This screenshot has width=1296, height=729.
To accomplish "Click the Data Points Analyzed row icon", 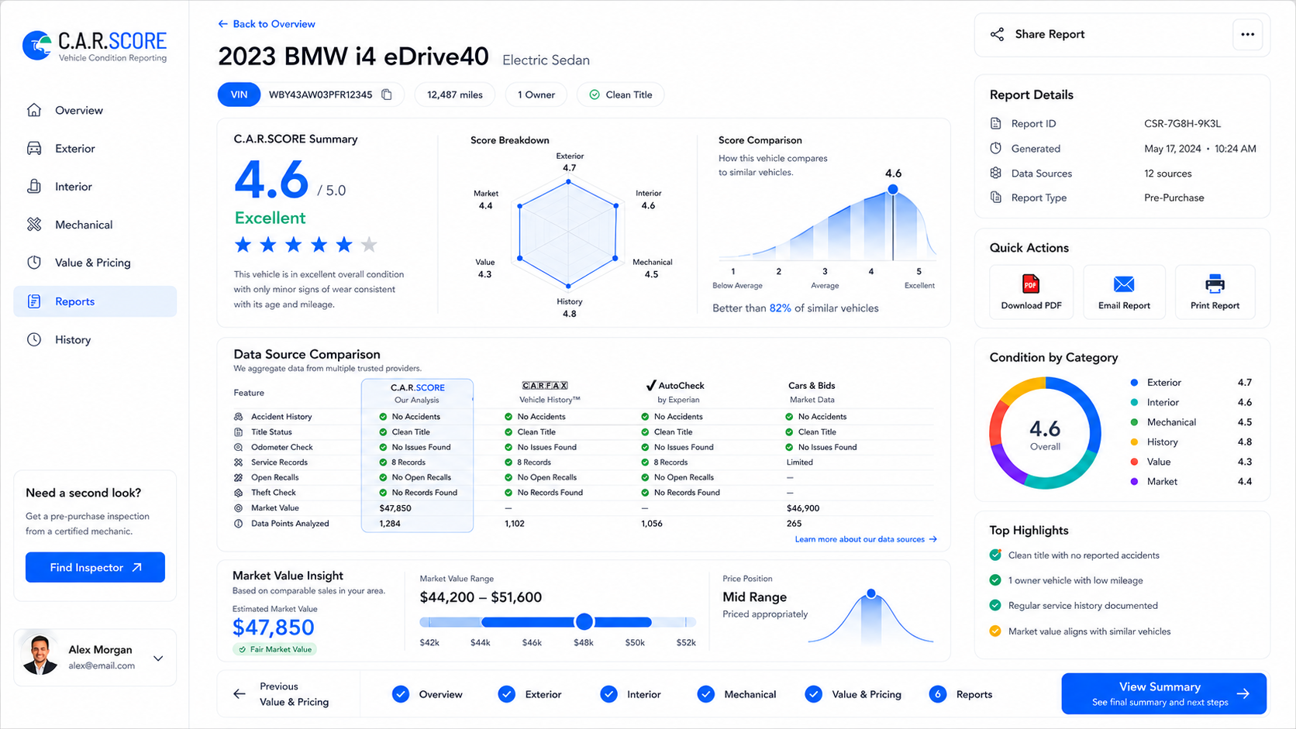I will 239,524.
